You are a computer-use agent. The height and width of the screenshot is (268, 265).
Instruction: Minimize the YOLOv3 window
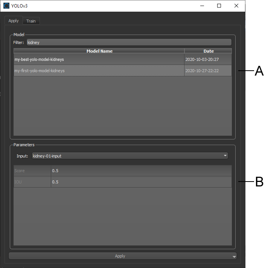point(202,6)
